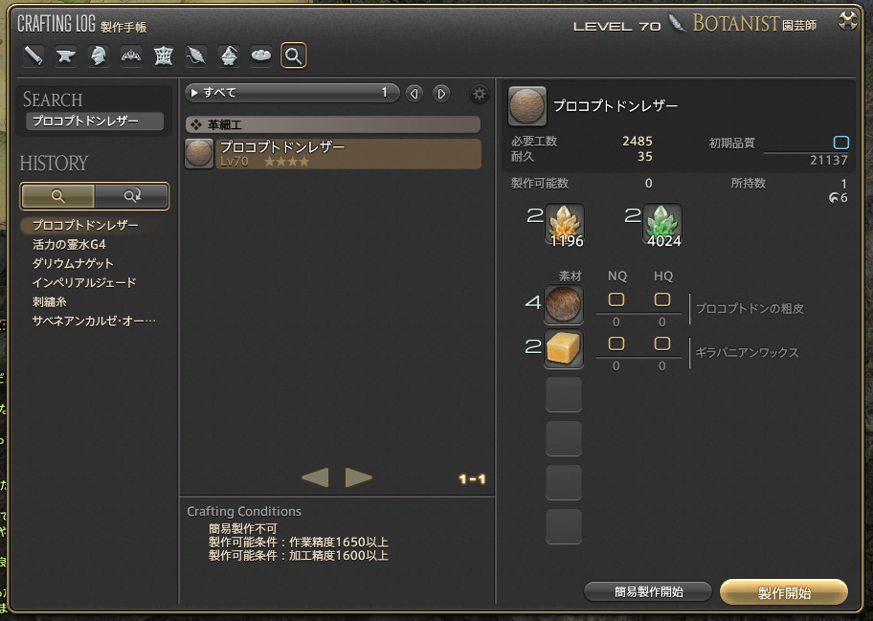Screen dimensions: 873x621
Task: Select history entry サベネアンカルゼ·オー…
Action: [94, 322]
